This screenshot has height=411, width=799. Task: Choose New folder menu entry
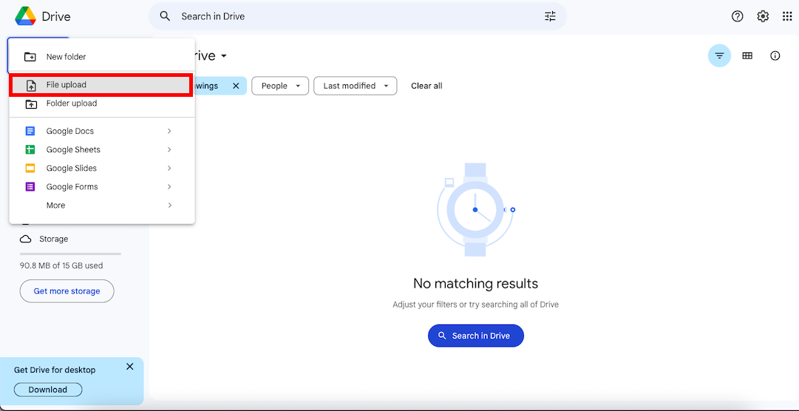(102, 57)
